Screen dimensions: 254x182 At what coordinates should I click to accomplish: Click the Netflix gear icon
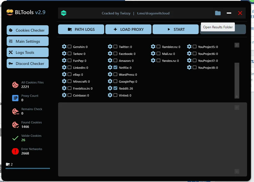tap(110, 67)
